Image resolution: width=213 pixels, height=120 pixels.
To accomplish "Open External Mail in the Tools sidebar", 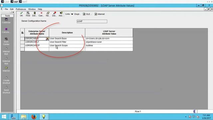I will (6, 61).
